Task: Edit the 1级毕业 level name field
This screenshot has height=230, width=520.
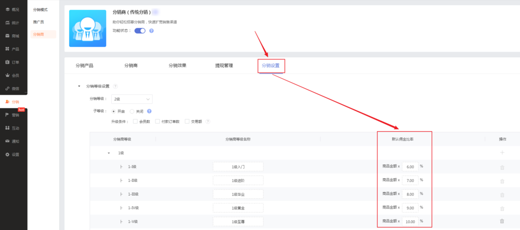Action: [238, 194]
